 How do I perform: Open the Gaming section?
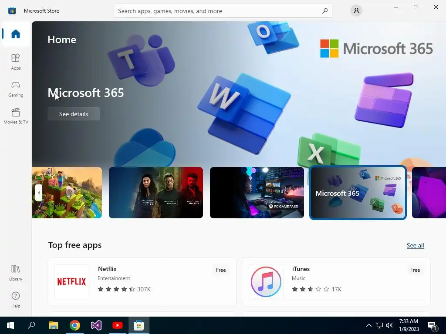[16, 89]
